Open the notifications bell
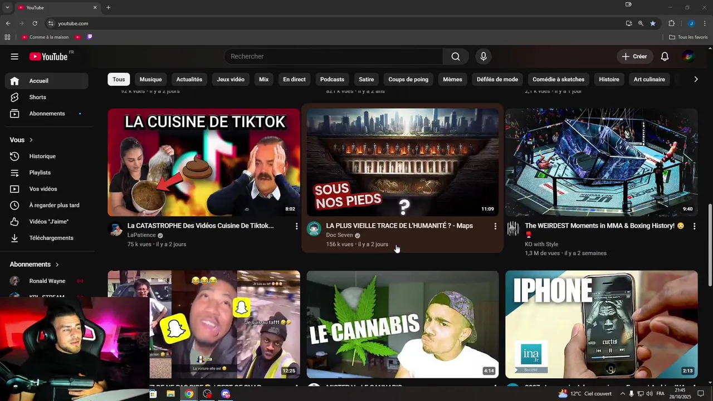 pos(665,56)
